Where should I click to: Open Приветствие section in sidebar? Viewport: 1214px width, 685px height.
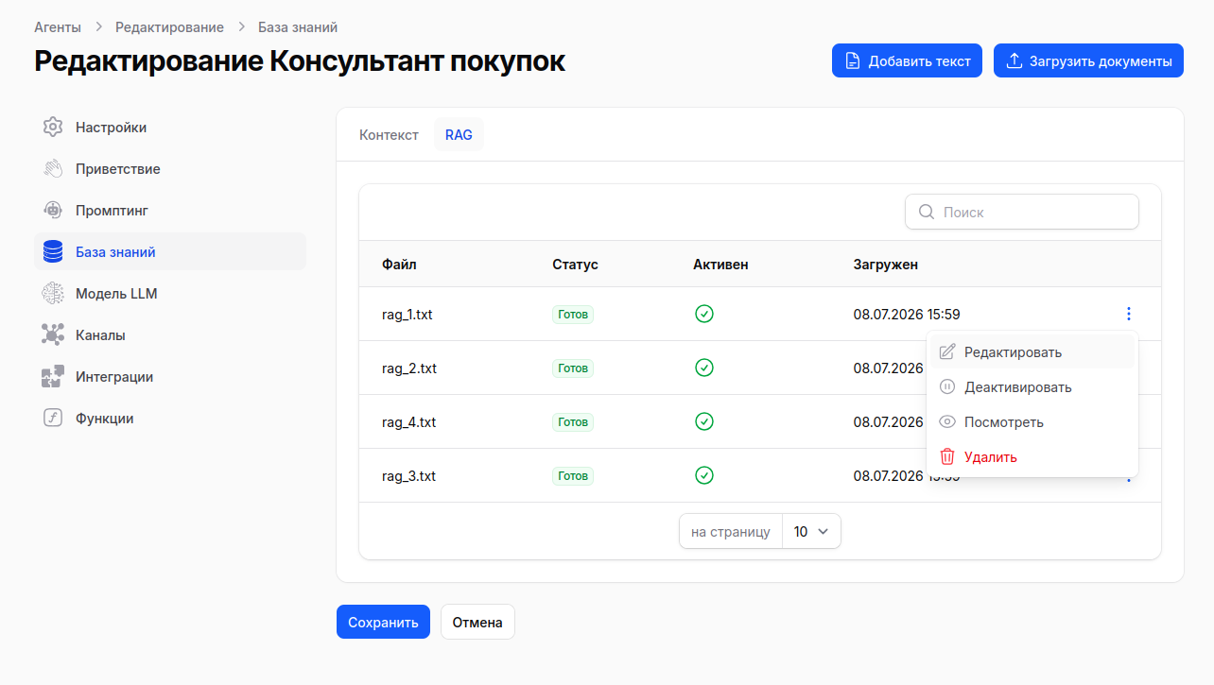click(170, 169)
